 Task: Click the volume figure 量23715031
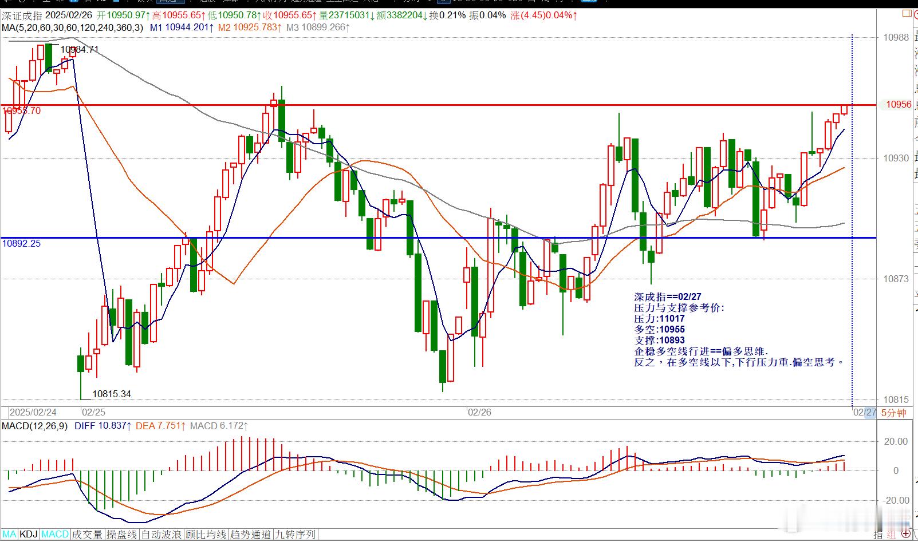tap(347, 15)
